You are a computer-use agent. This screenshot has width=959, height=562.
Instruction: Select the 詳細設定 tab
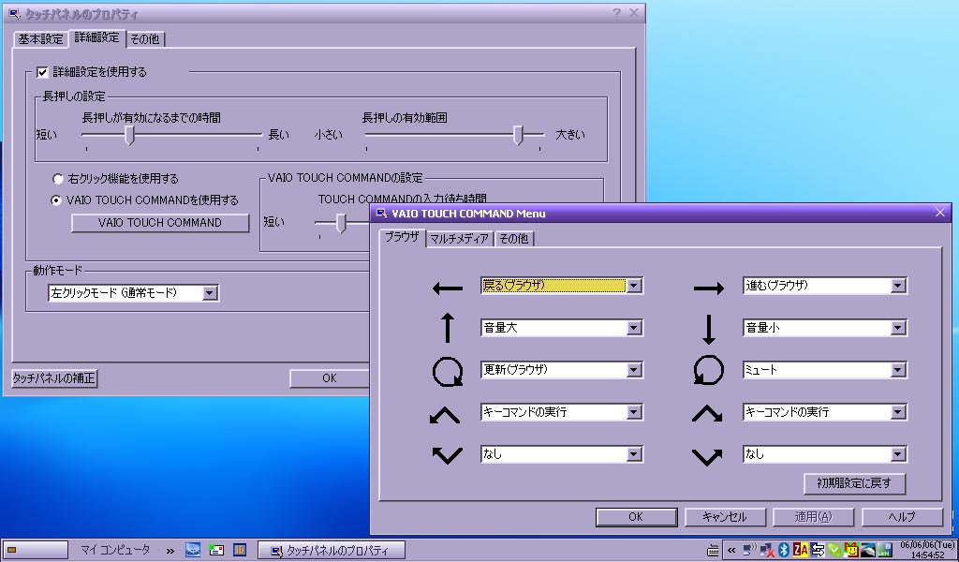click(x=96, y=37)
